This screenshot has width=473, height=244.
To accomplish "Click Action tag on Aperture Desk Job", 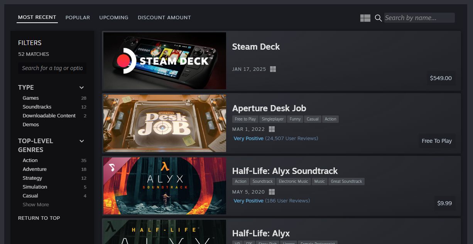I will (x=330, y=119).
